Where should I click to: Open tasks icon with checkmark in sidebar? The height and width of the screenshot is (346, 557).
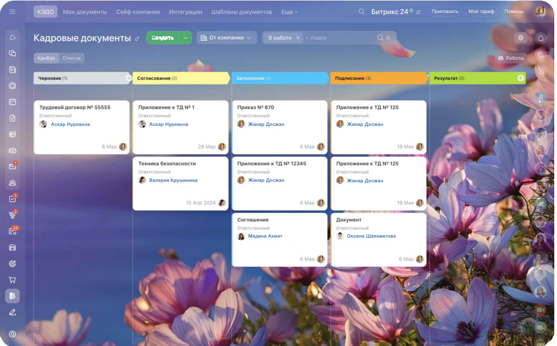12,199
